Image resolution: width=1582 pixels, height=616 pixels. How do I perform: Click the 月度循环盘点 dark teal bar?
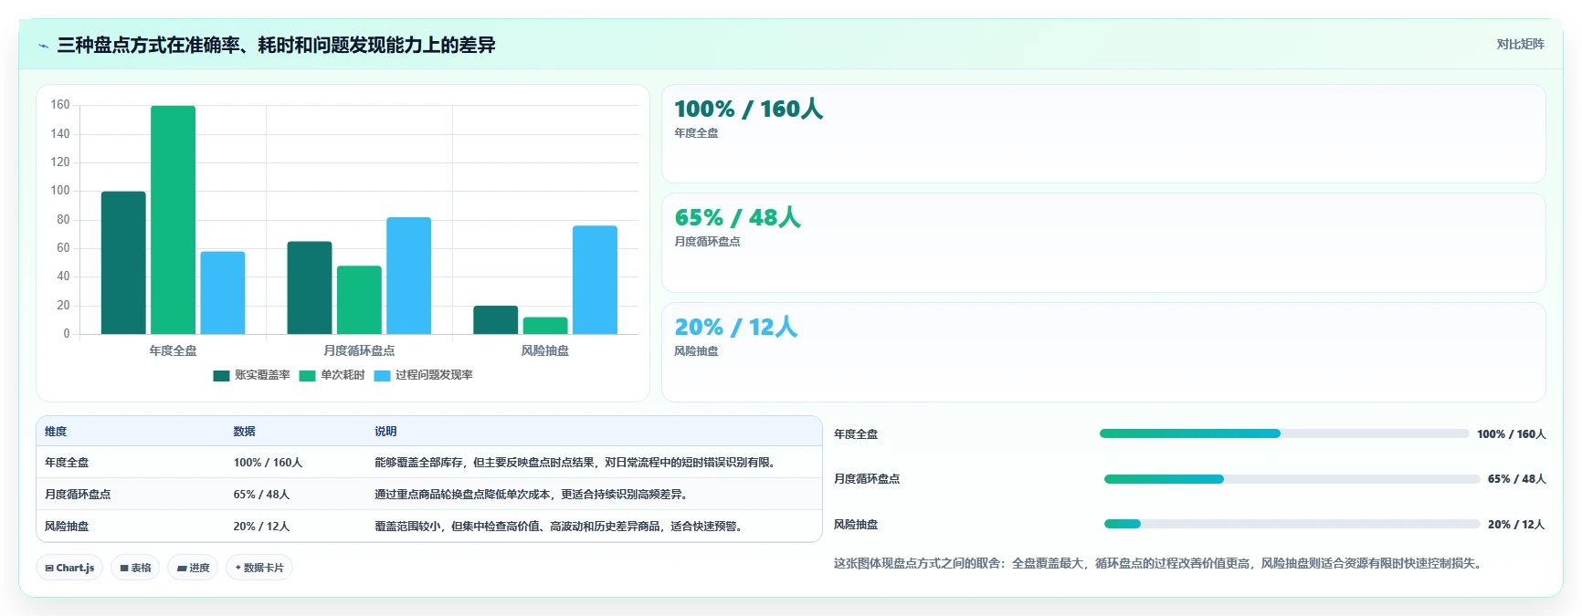[310, 287]
